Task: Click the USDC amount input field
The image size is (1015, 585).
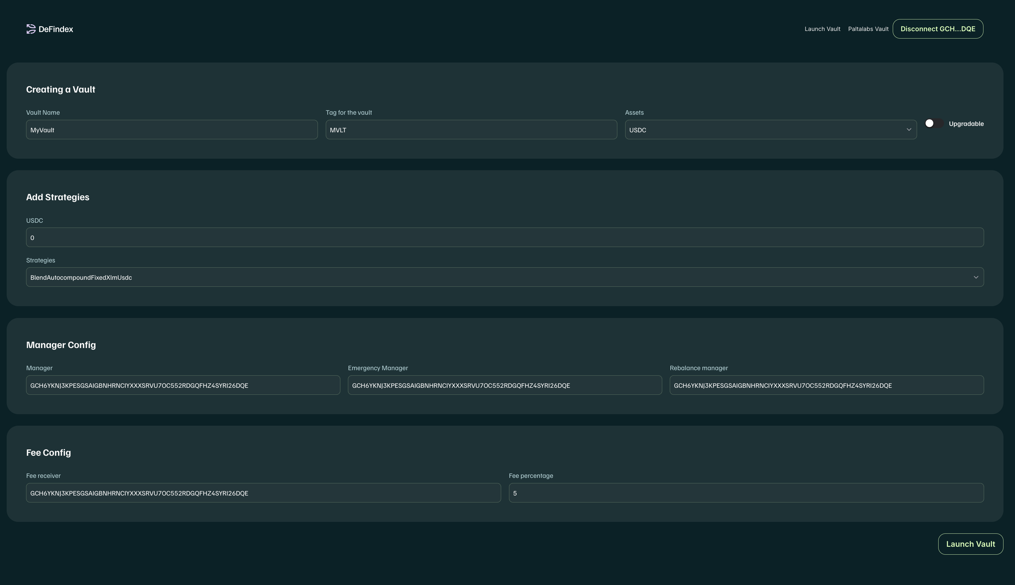Action: click(x=504, y=238)
